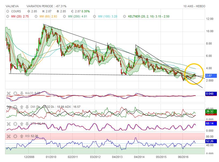This screenshot has height=162, width=219.
Task: Click the H: 2.87 high value
Action: 47,11
